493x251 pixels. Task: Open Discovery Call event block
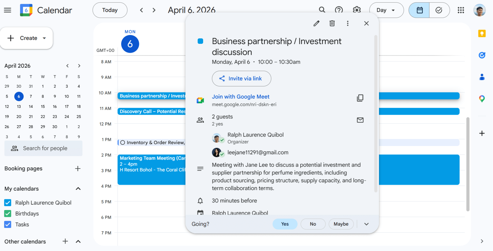(x=151, y=111)
